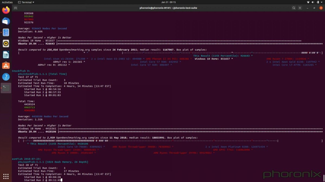The image size is (325, 182).
Task: Open the Files manager in the dock
Action: tap(6, 32)
